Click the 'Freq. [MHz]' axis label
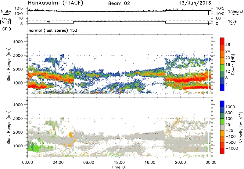 pyautogui.click(x=5, y=20)
